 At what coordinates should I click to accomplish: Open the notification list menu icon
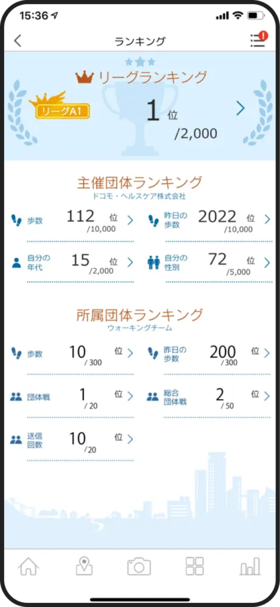pos(258,40)
